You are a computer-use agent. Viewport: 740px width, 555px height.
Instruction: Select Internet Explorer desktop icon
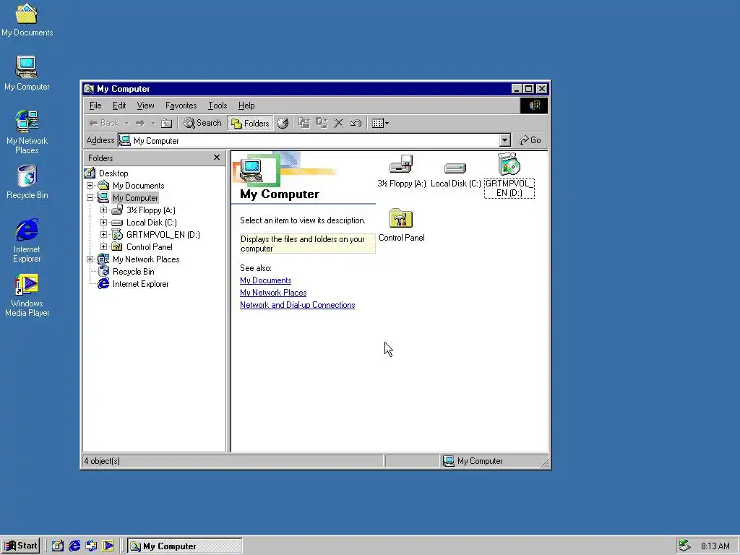(x=27, y=241)
